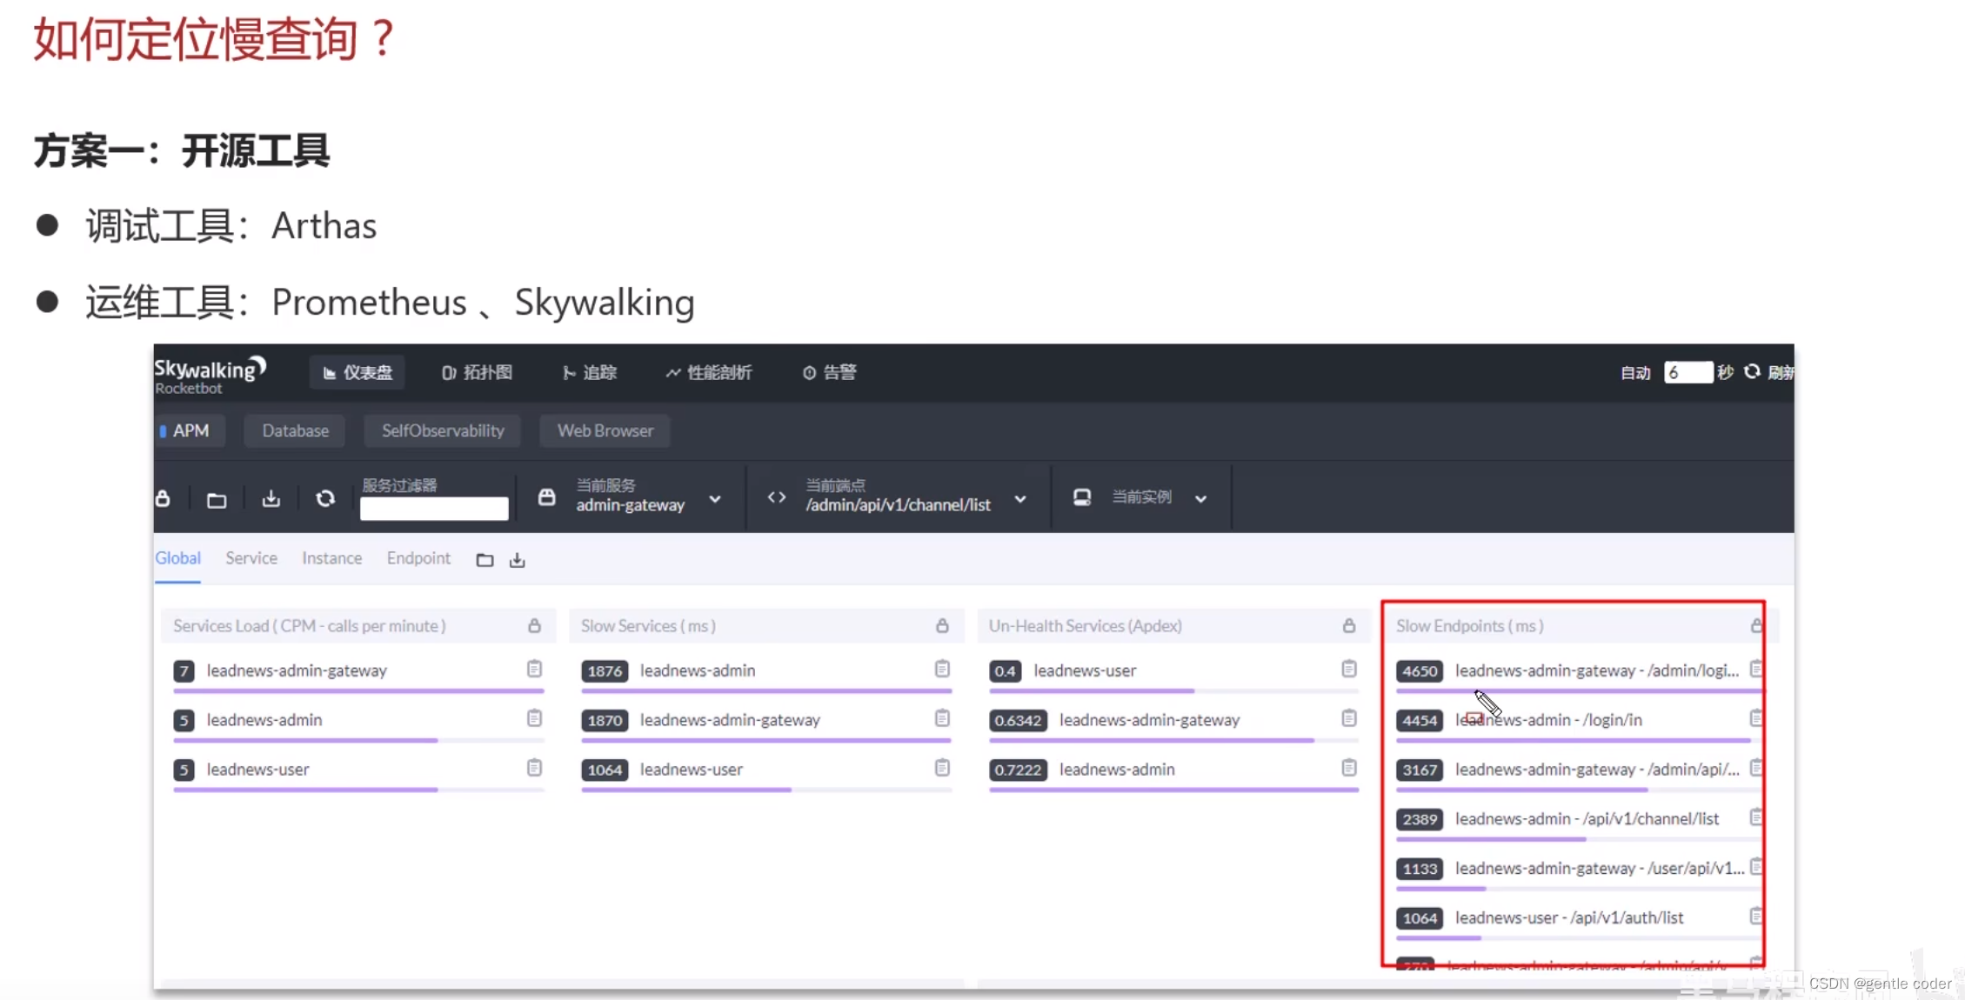The width and height of the screenshot is (1965, 1000).
Task: Click the leadnews-admin slow service progress bar
Action: coord(765,691)
